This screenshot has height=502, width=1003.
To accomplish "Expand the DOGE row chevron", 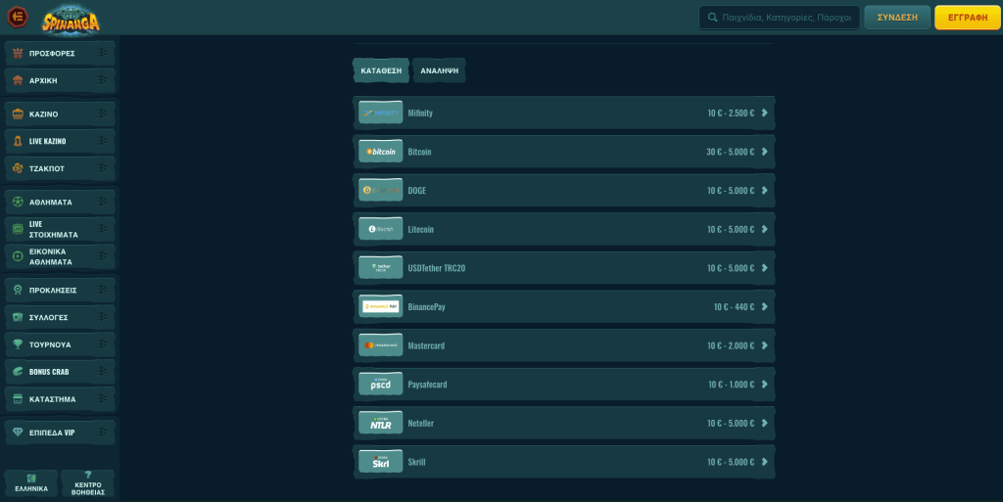I will (x=764, y=190).
